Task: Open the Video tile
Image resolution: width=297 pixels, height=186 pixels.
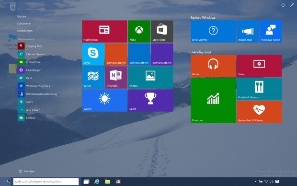Action: 259,66
